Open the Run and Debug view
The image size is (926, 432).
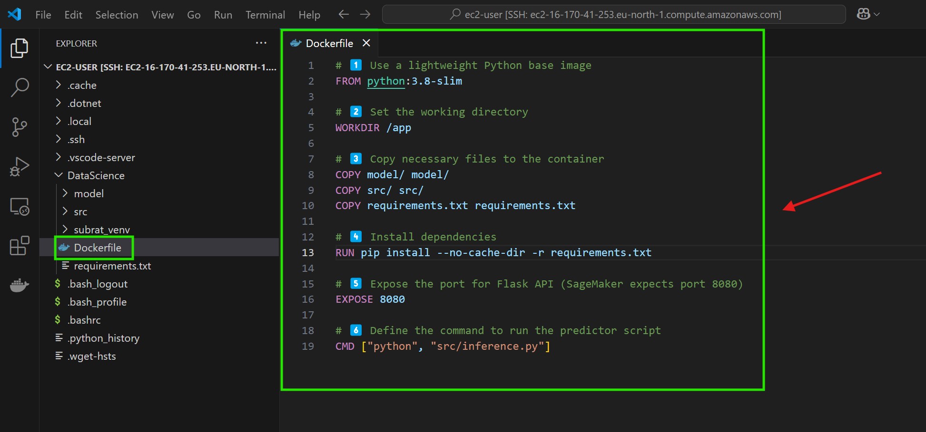20,167
